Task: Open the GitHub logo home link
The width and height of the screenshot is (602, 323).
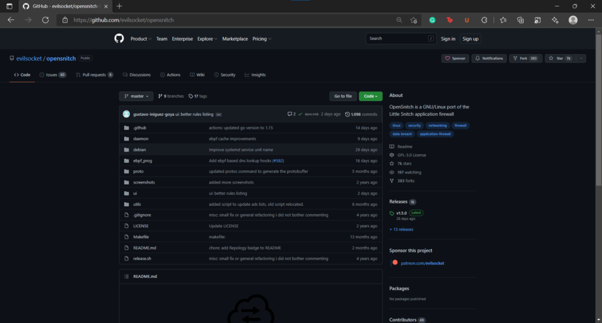Action: pos(119,38)
